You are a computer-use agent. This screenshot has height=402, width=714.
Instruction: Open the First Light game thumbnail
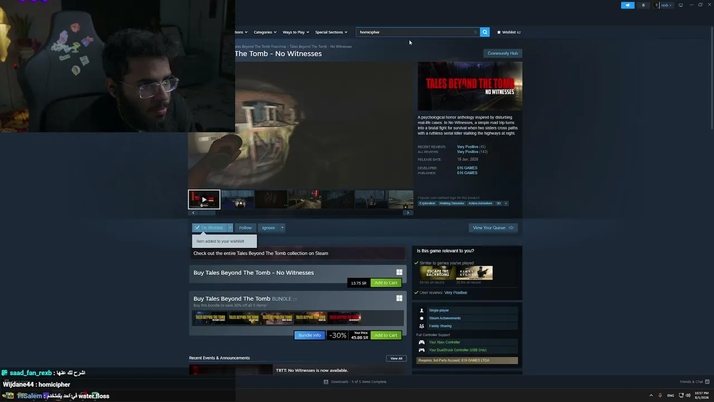click(475, 272)
